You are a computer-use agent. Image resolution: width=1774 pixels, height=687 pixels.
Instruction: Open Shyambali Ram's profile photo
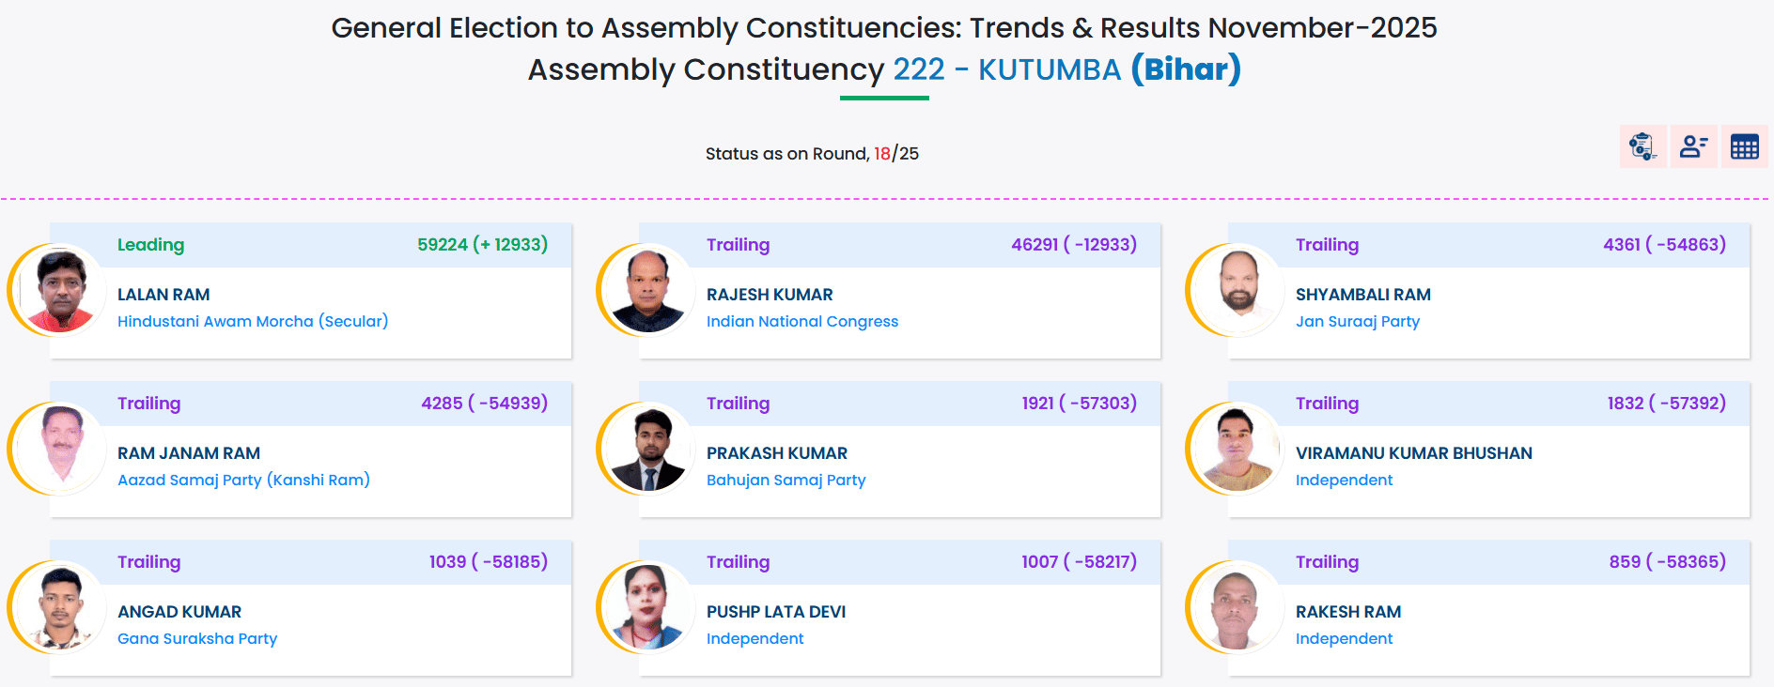point(1237,290)
